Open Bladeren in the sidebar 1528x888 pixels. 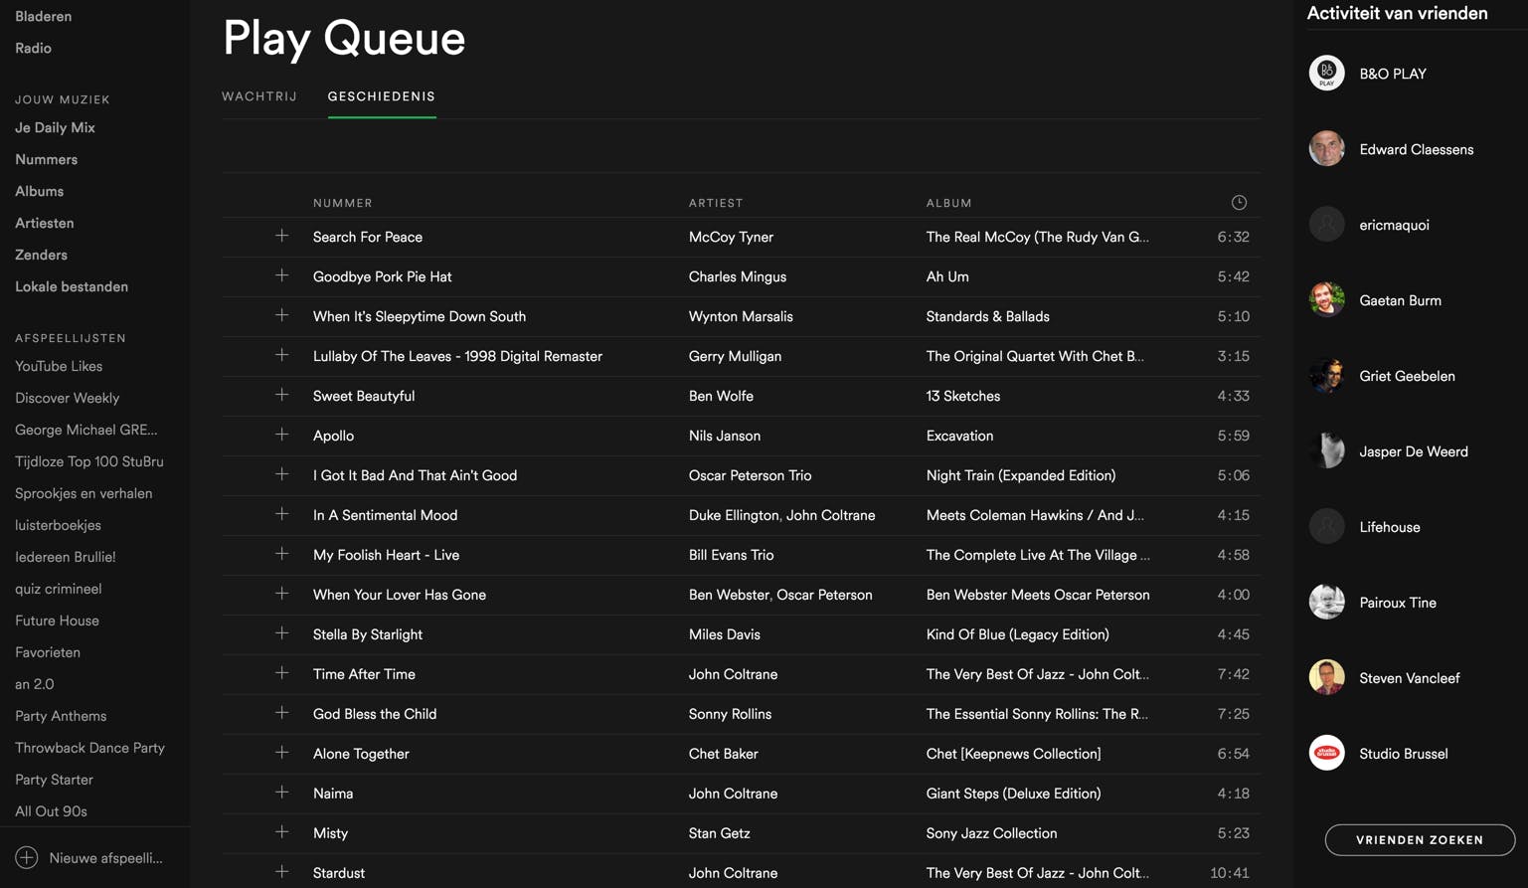[44, 16]
